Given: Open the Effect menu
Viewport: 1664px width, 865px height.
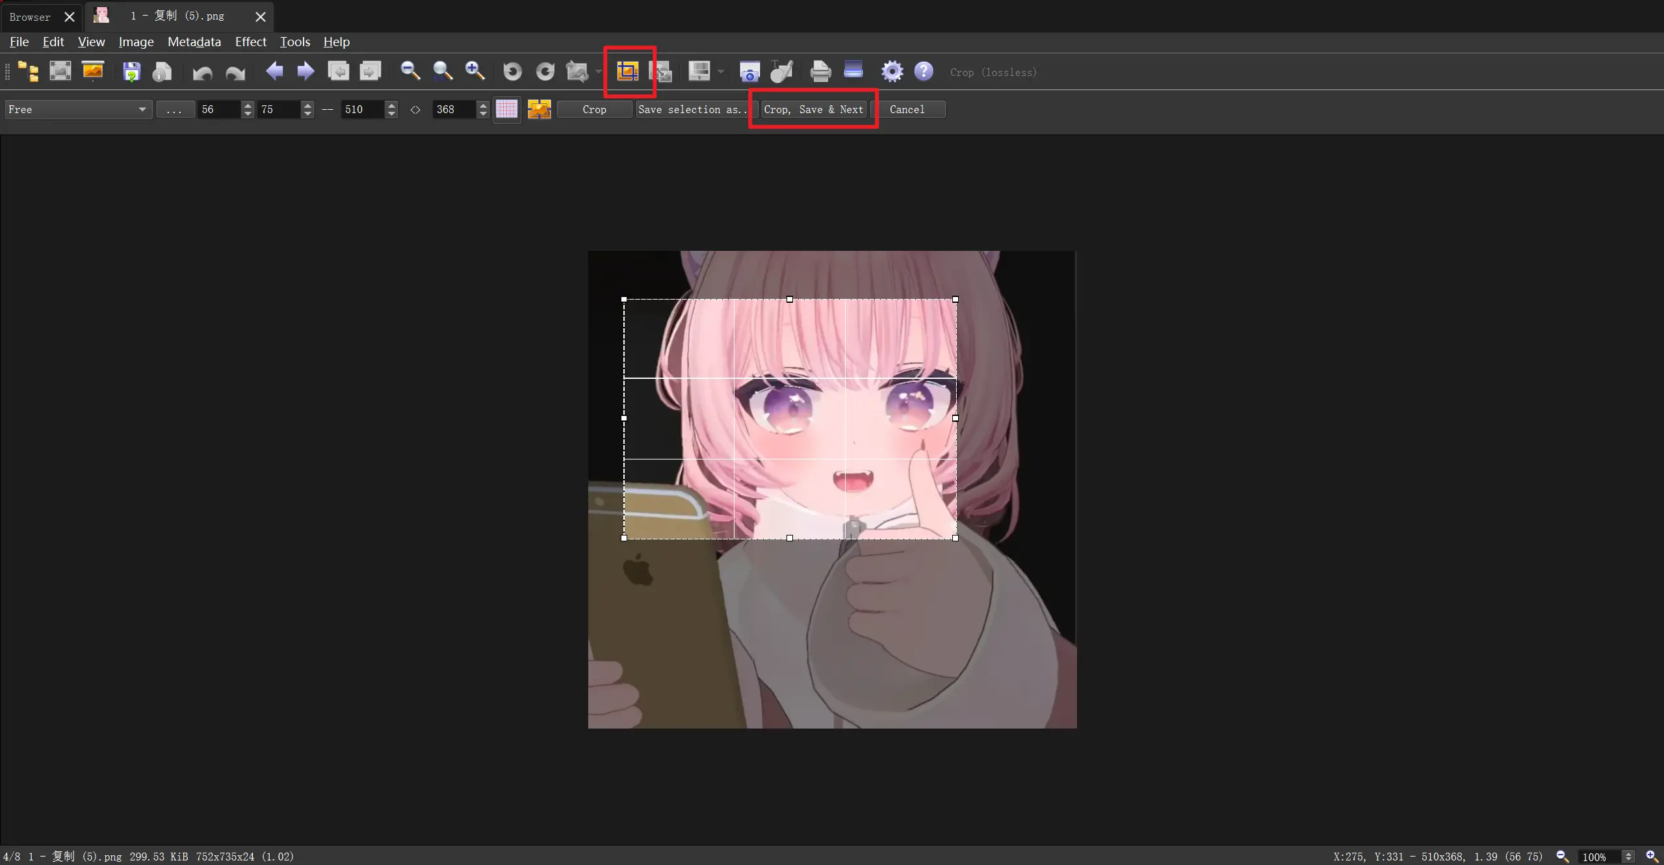Looking at the screenshot, I should pyautogui.click(x=250, y=42).
